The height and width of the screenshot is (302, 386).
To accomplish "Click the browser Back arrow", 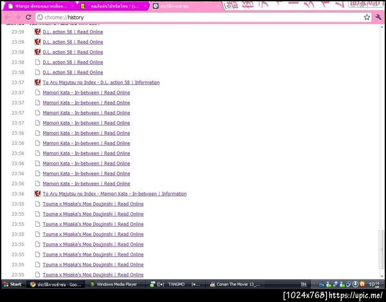I will click(7, 17).
